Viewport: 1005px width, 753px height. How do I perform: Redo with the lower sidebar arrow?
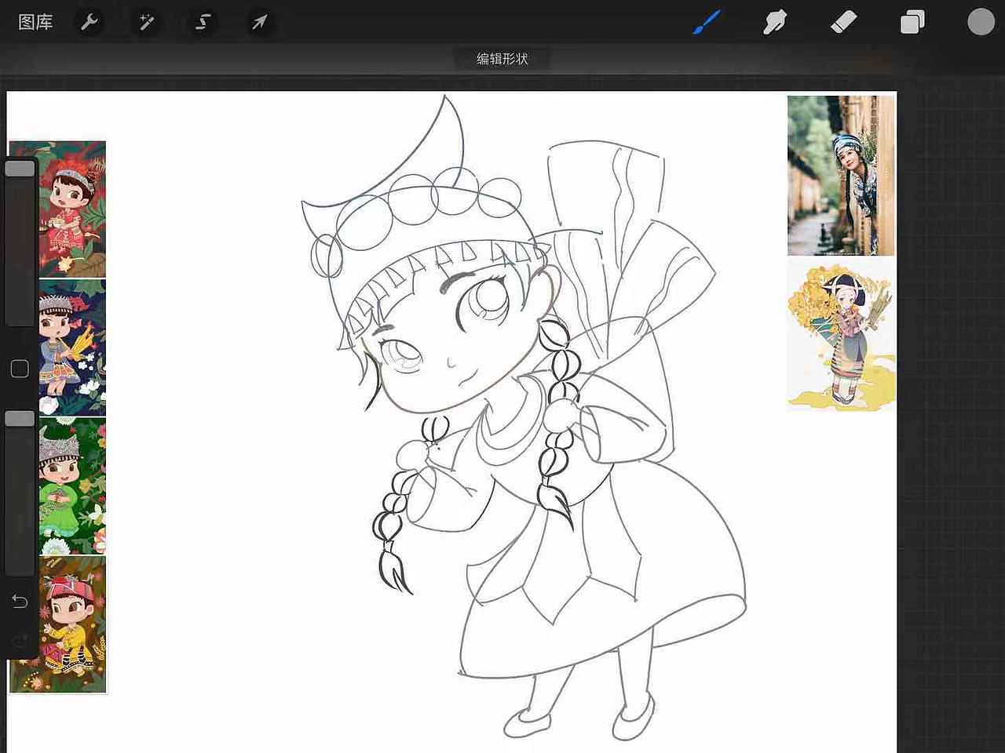point(20,642)
